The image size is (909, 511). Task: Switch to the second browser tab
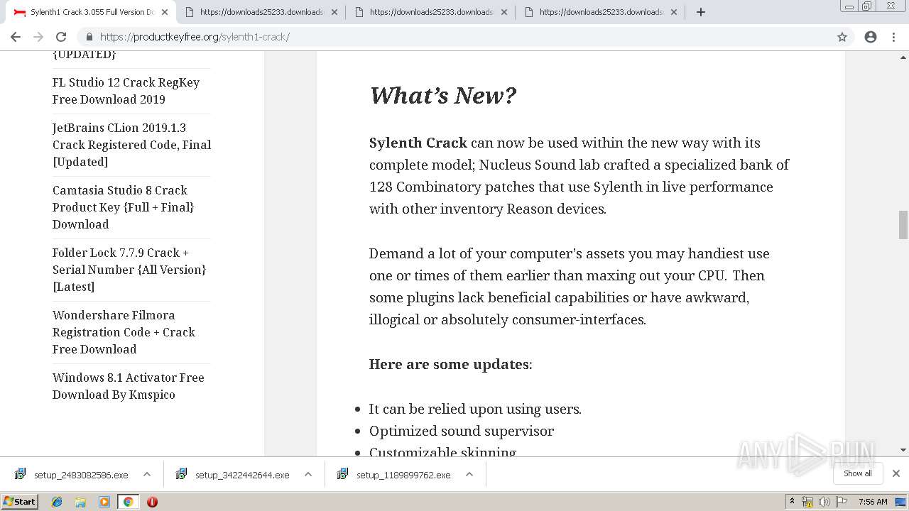[x=261, y=12]
